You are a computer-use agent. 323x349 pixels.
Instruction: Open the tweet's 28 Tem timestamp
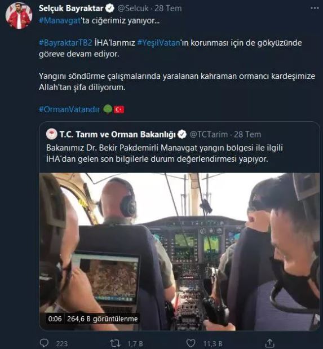(x=168, y=8)
